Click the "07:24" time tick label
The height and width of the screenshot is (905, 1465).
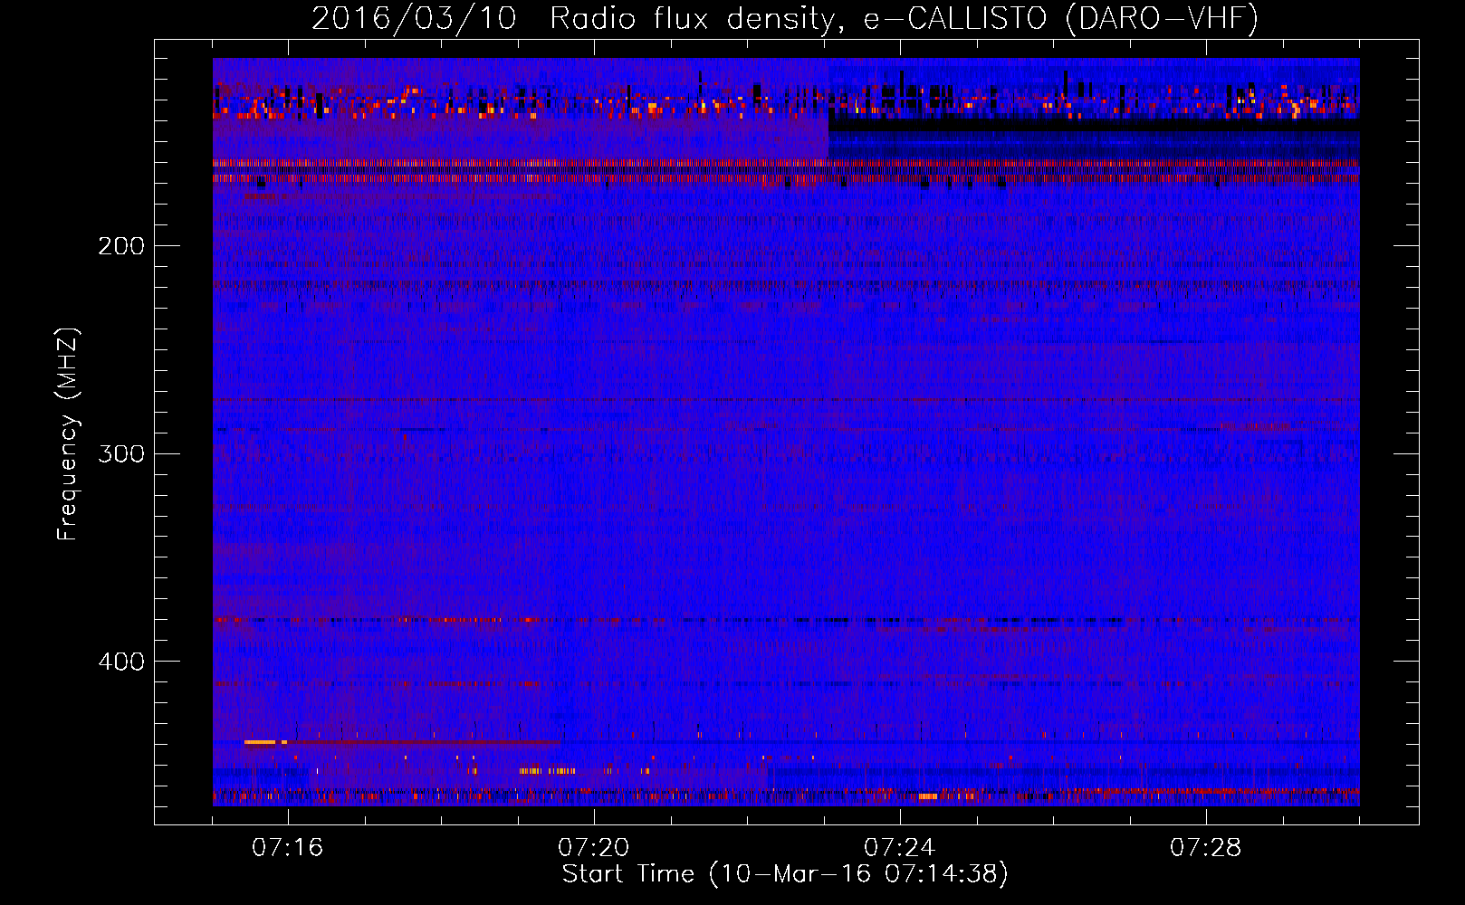click(899, 848)
